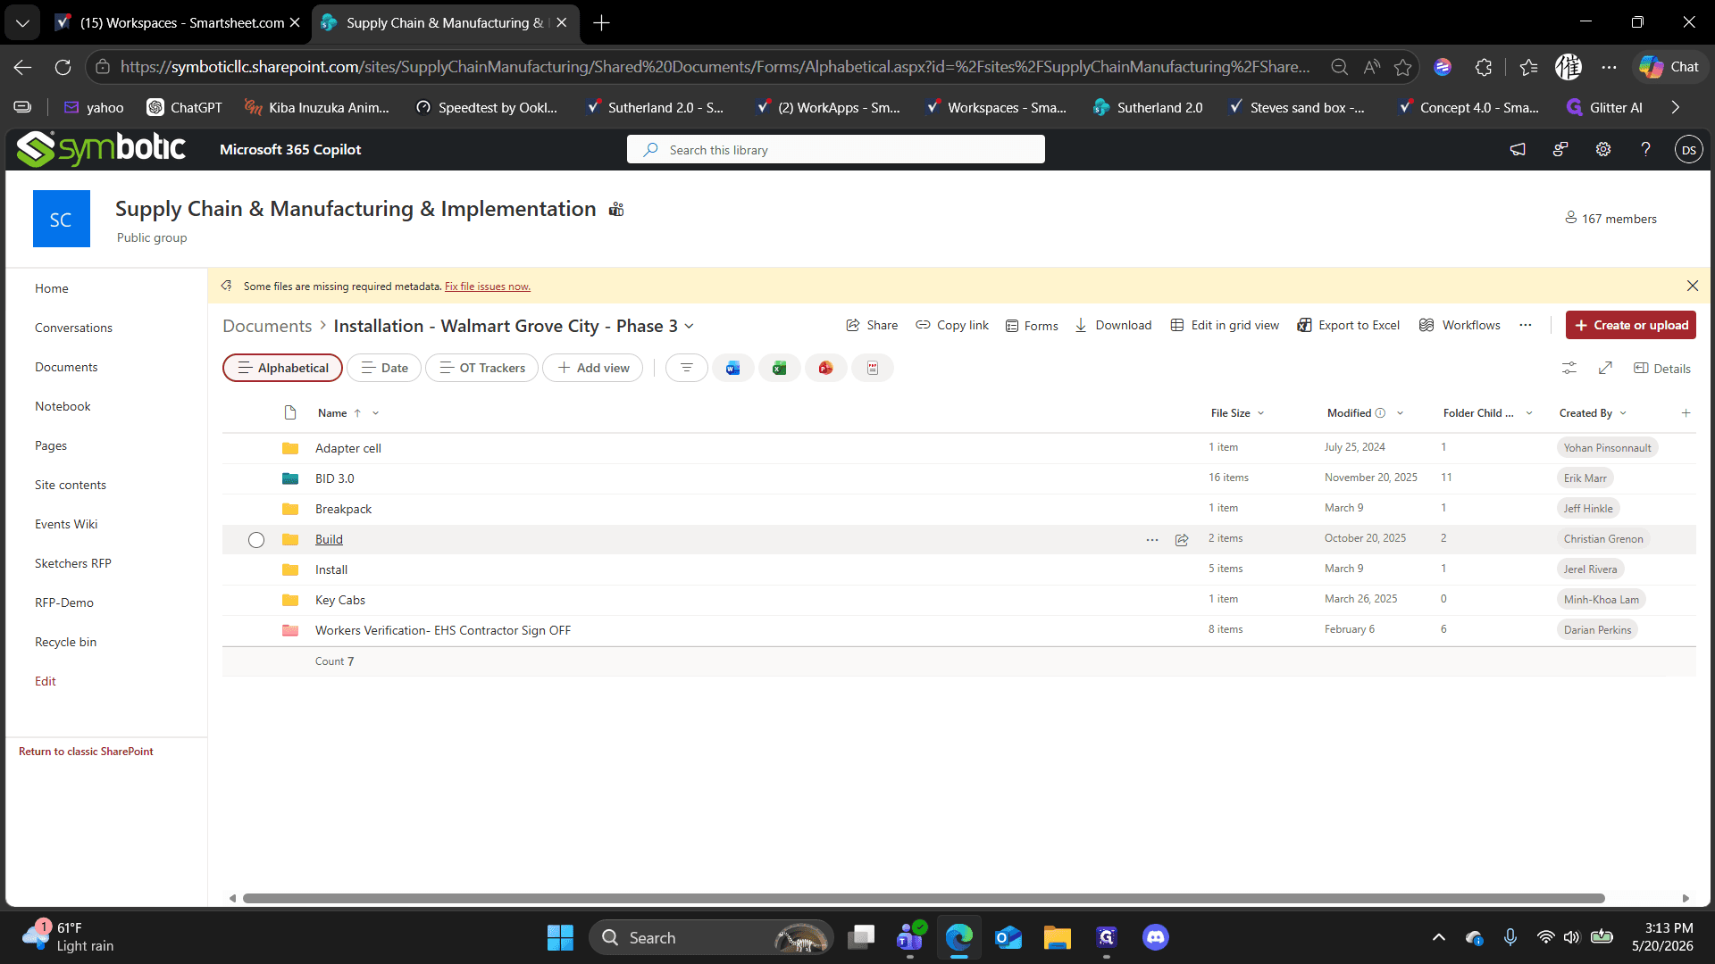Open Name column dropdown arrow
Image resolution: width=1715 pixels, height=964 pixels.
[375, 412]
